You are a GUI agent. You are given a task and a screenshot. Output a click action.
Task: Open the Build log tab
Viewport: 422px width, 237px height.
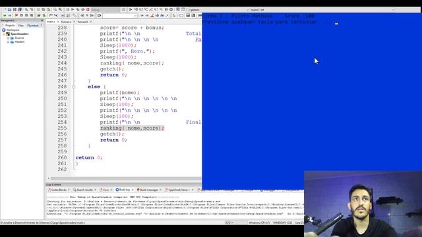124,190
